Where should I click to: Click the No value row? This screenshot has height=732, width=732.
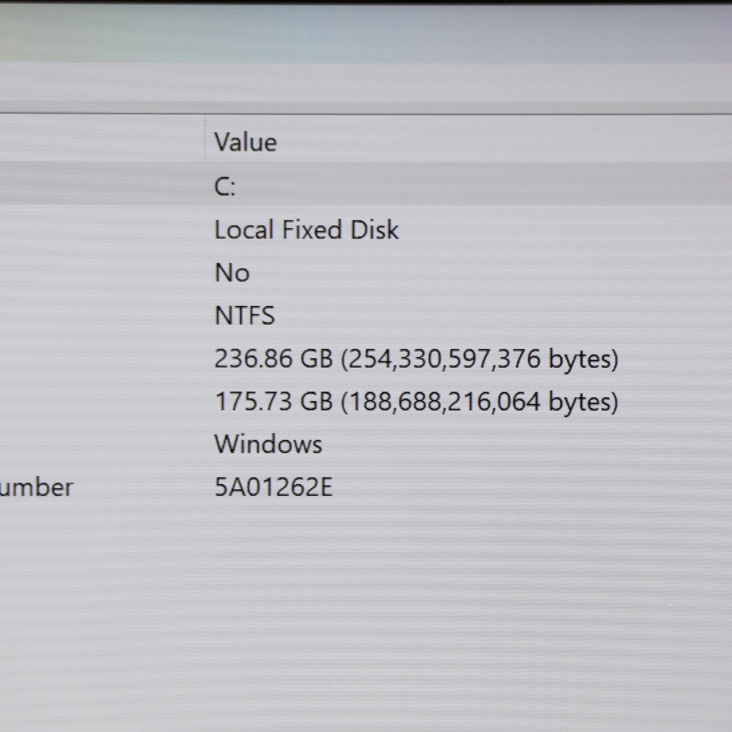click(232, 272)
